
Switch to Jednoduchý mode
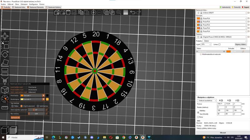pyautogui.click(x=225, y=7)
